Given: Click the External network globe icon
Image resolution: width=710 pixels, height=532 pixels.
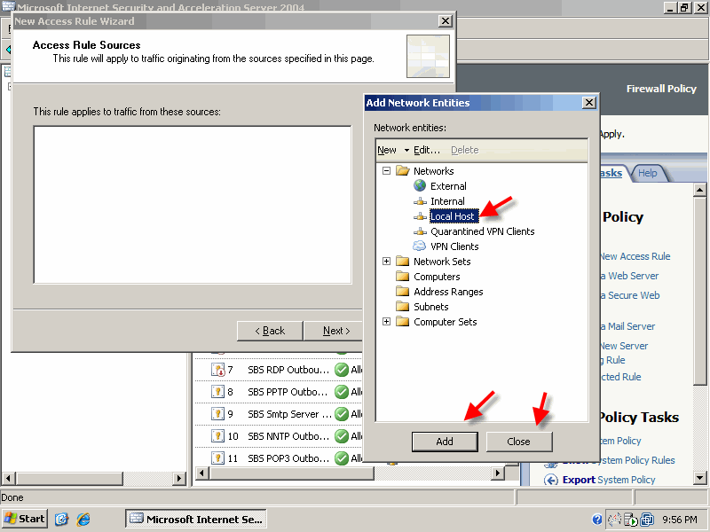Looking at the screenshot, I should coord(420,185).
